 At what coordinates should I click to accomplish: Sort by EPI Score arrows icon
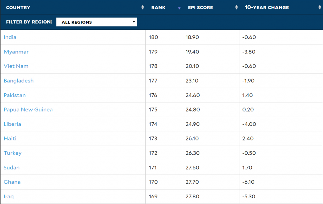tap(237, 8)
